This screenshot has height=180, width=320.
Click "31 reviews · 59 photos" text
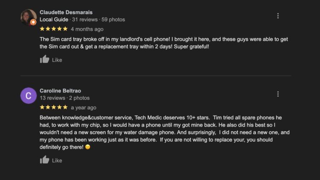click(x=99, y=20)
